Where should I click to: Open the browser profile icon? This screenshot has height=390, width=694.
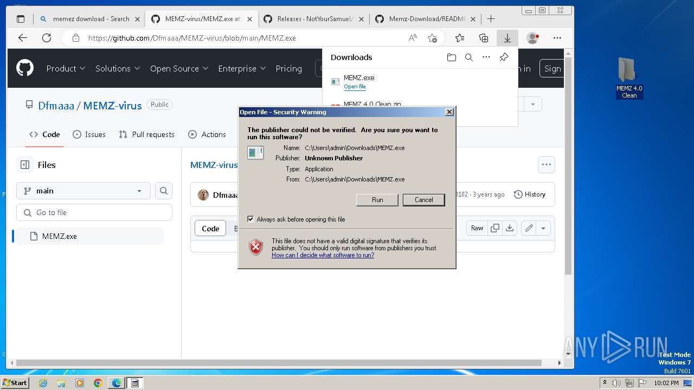(x=533, y=38)
